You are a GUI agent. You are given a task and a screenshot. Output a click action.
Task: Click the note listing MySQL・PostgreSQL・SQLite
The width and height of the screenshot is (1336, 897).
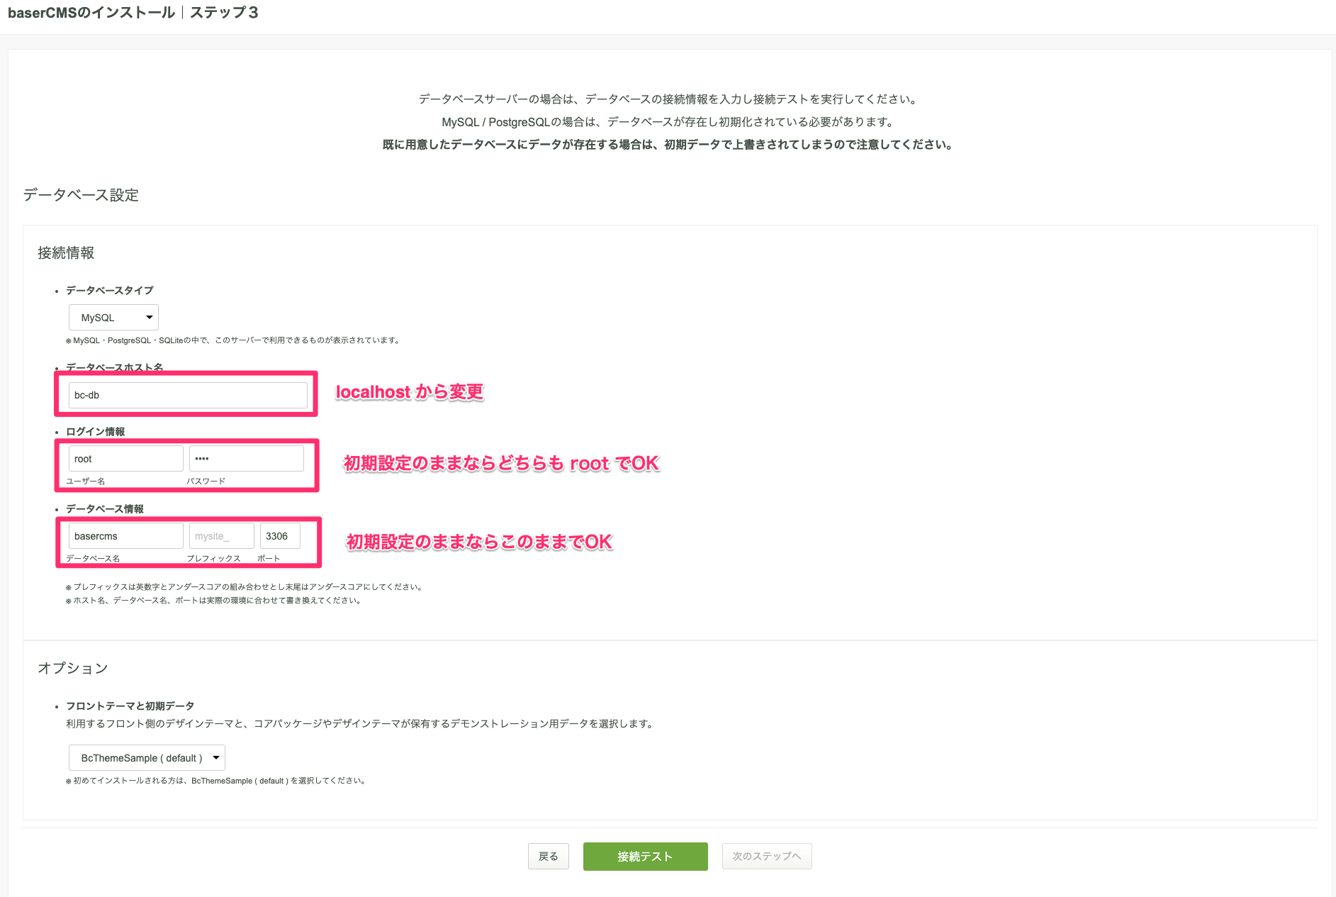tap(233, 340)
